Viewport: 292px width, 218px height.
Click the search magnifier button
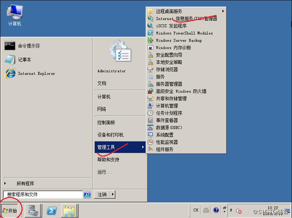(87, 195)
